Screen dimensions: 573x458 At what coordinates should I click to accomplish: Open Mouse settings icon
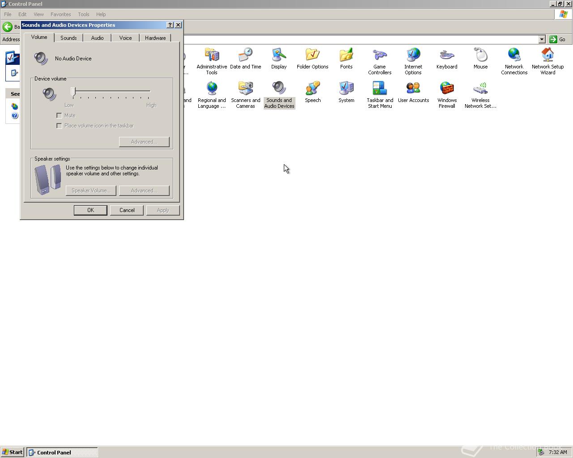(x=480, y=59)
